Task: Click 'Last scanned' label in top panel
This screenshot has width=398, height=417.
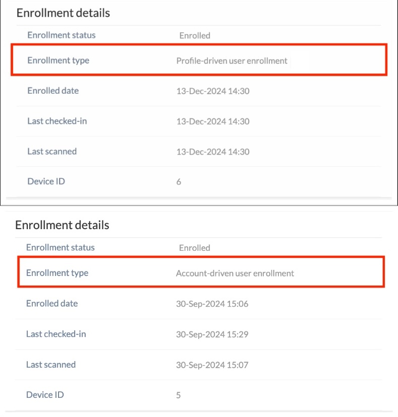Action: (x=52, y=151)
